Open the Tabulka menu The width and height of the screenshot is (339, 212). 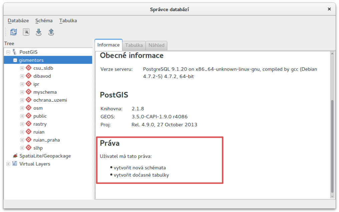tap(68, 21)
